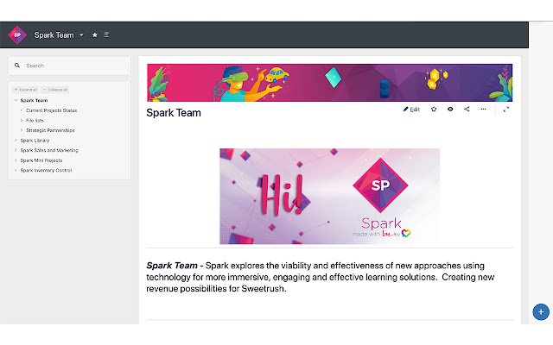Open Spark Mini Projects page
This screenshot has width=553, height=345.
[41, 160]
